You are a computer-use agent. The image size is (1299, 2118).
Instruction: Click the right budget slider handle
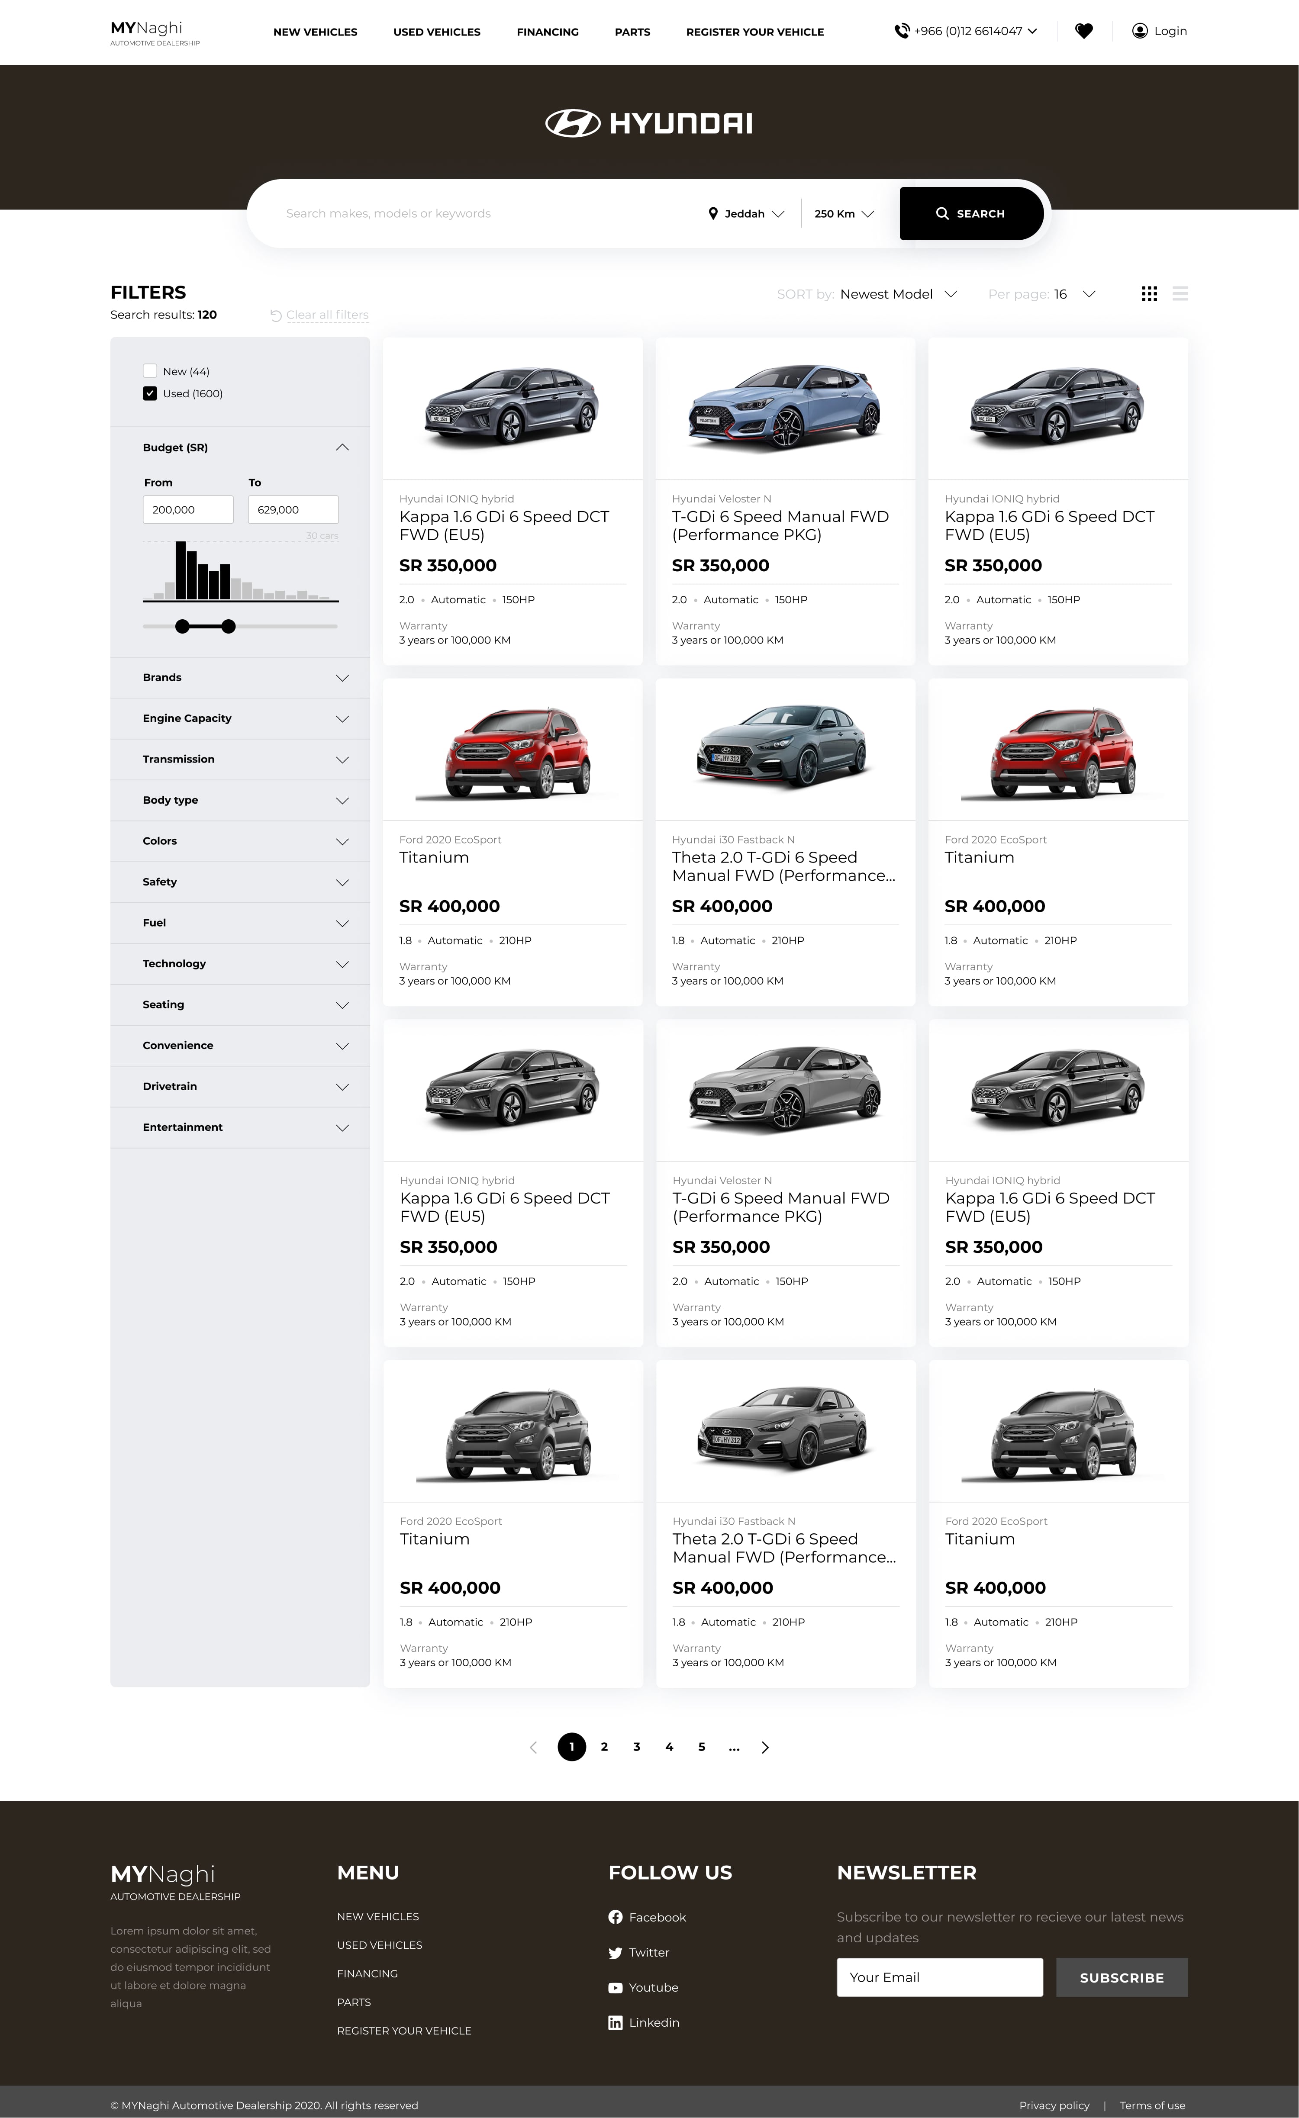tap(228, 627)
